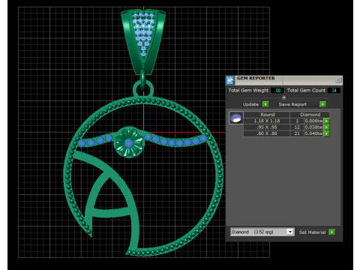
Task: Click the 'Total Gem Count' label
Action: 306,91
